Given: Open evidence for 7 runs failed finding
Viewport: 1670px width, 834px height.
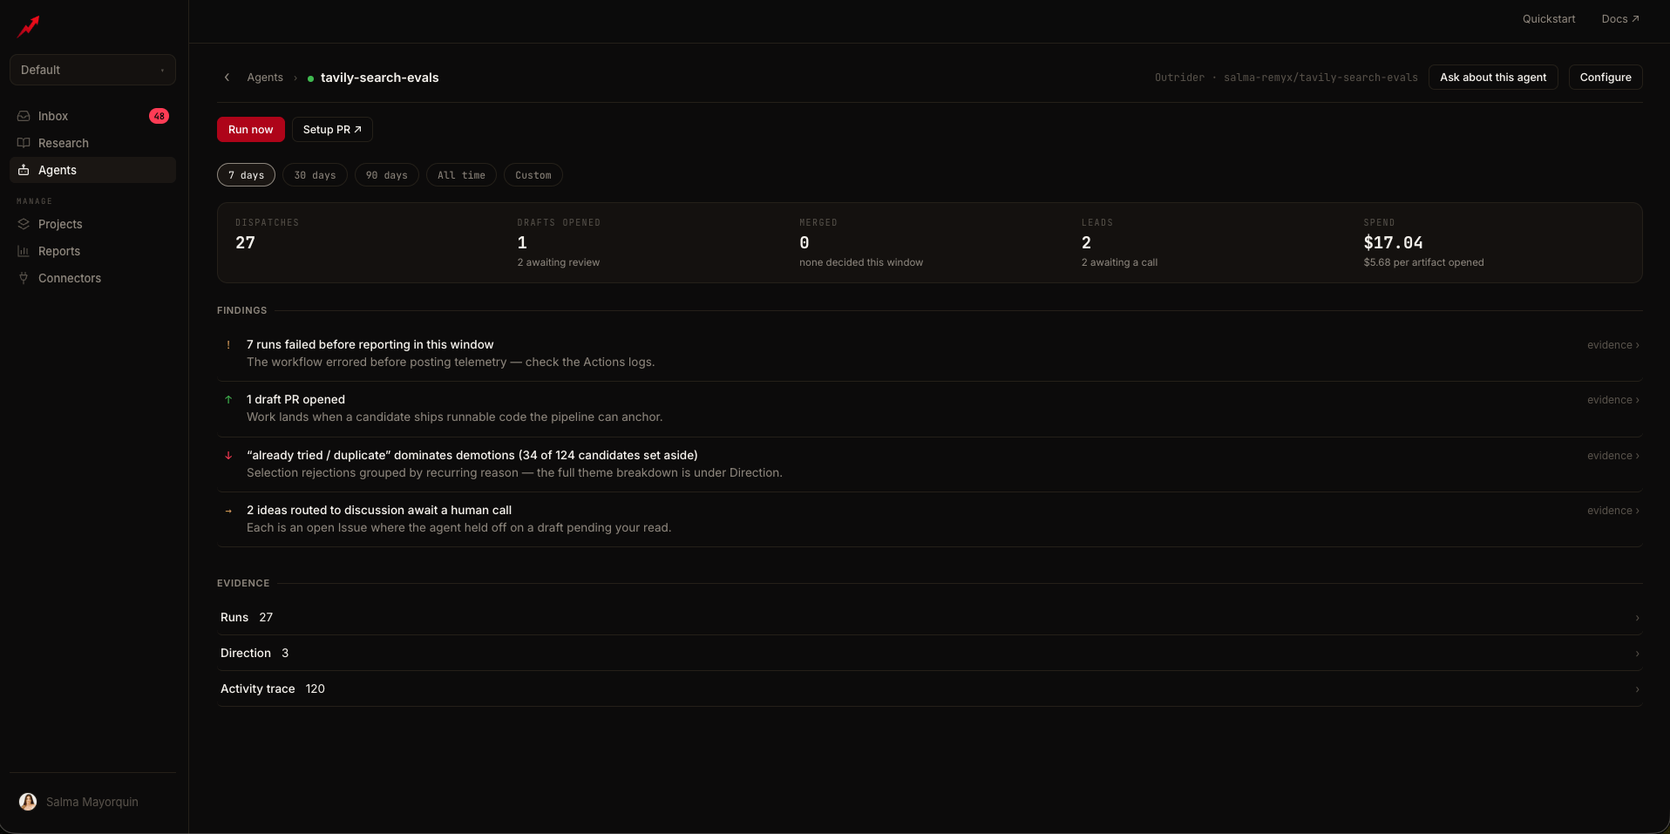Looking at the screenshot, I should point(1612,345).
